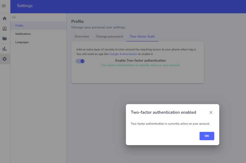Close the two-factor dialog with X
Viewport: 246px width, 163px height.
click(x=211, y=112)
